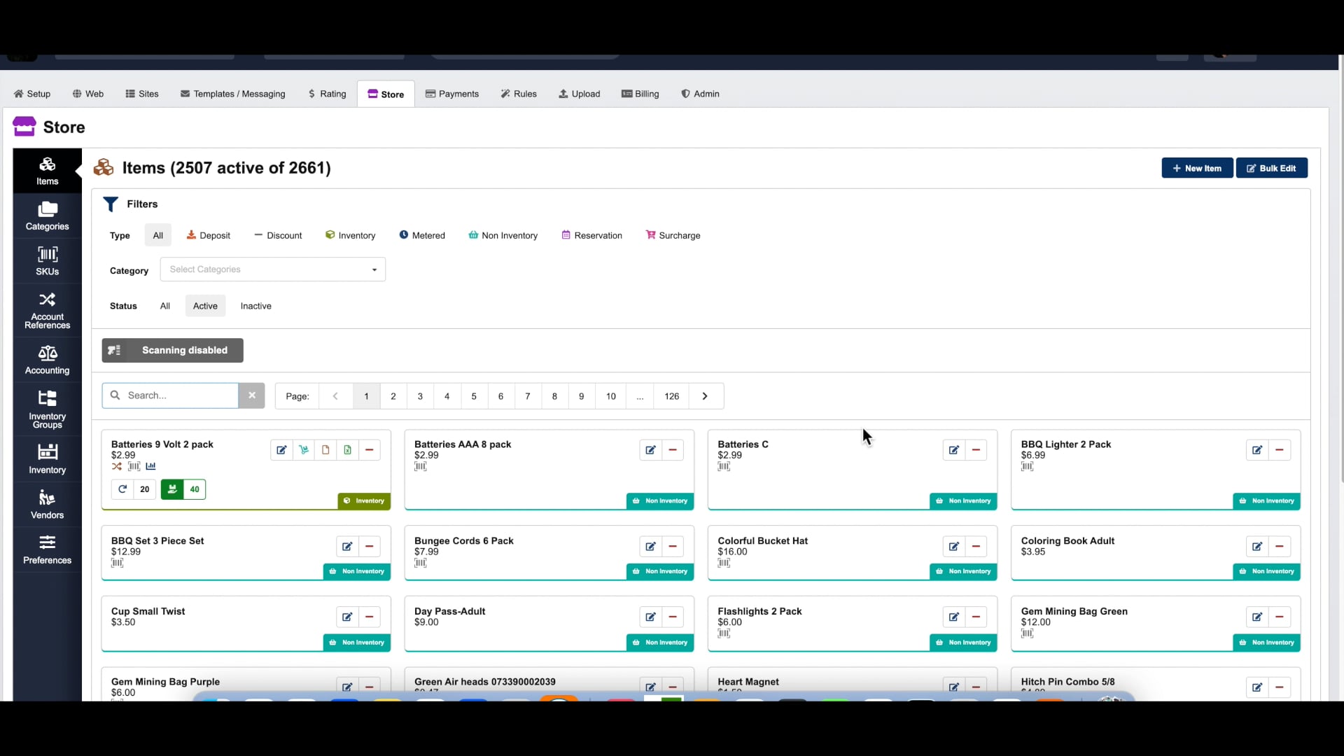Click the New Item button

click(1197, 168)
